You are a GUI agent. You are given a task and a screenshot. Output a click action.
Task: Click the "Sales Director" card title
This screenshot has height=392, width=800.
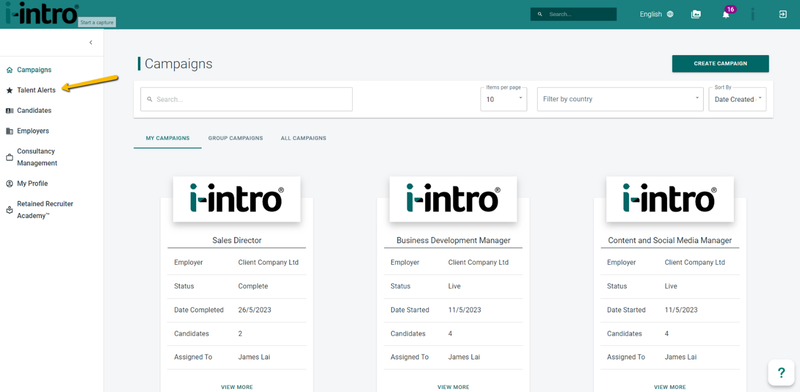pyautogui.click(x=237, y=240)
